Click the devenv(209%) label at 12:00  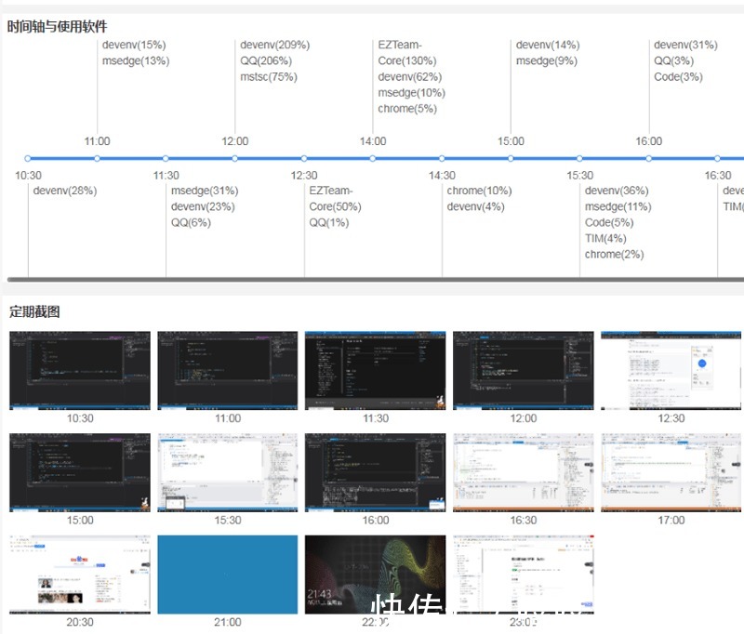[274, 45]
